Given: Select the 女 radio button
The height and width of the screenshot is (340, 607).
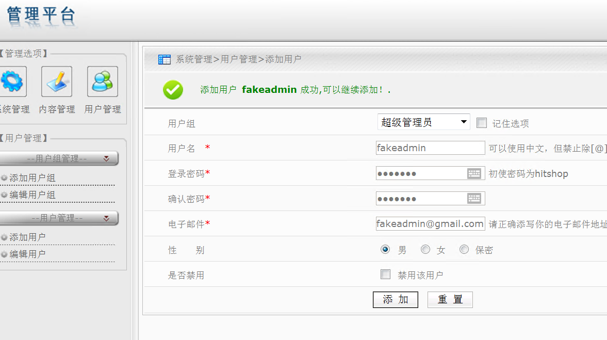Looking at the screenshot, I should tap(425, 249).
